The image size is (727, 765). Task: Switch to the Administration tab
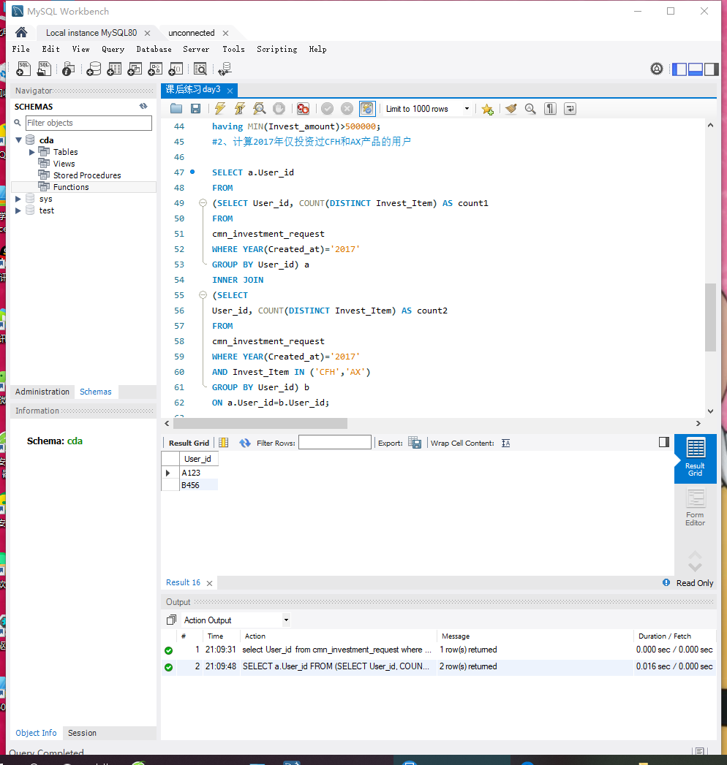tap(42, 392)
